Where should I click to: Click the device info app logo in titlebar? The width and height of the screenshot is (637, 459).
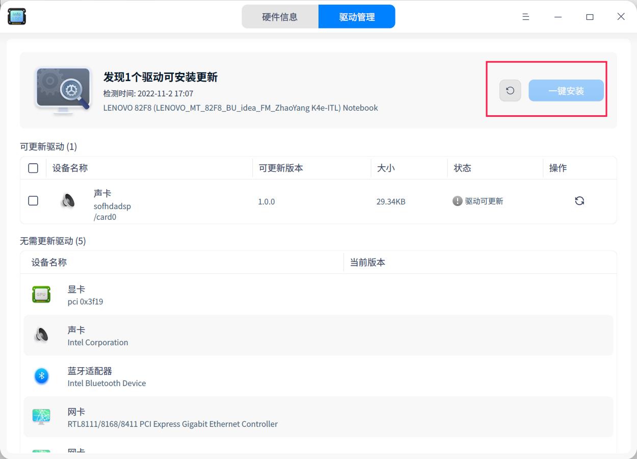point(16,16)
